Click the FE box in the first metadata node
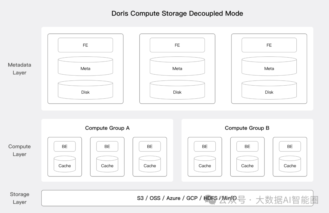The width and height of the screenshot is (329, 213). pos(85,45)
